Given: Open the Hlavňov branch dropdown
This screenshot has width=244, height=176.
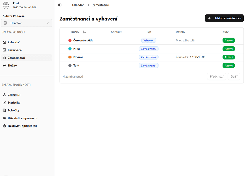Looking at the screenshot, I should 27,23.
